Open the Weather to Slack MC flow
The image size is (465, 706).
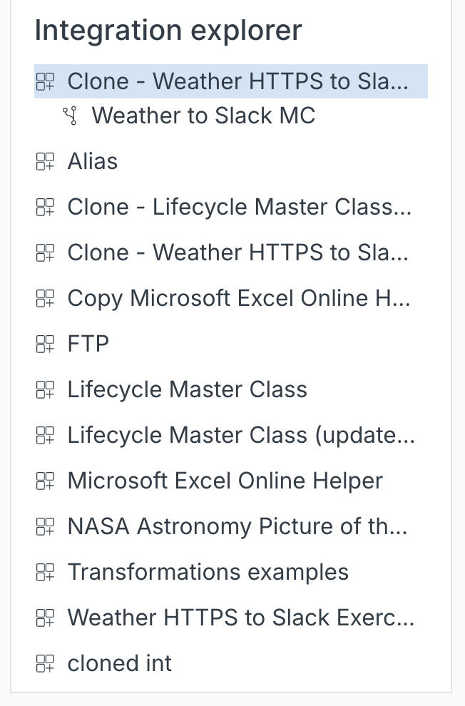coord(203,116)
